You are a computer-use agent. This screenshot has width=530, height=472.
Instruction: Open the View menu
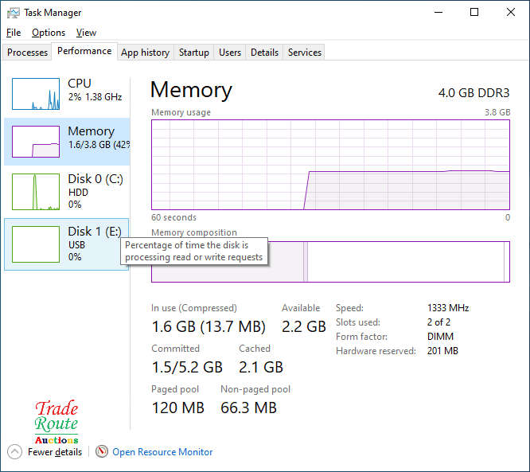tap(86, 33)
